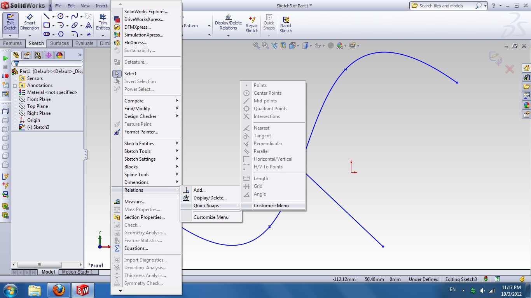Expand the Design Checker submenu

pyautogui.click(x=146, y=116)
